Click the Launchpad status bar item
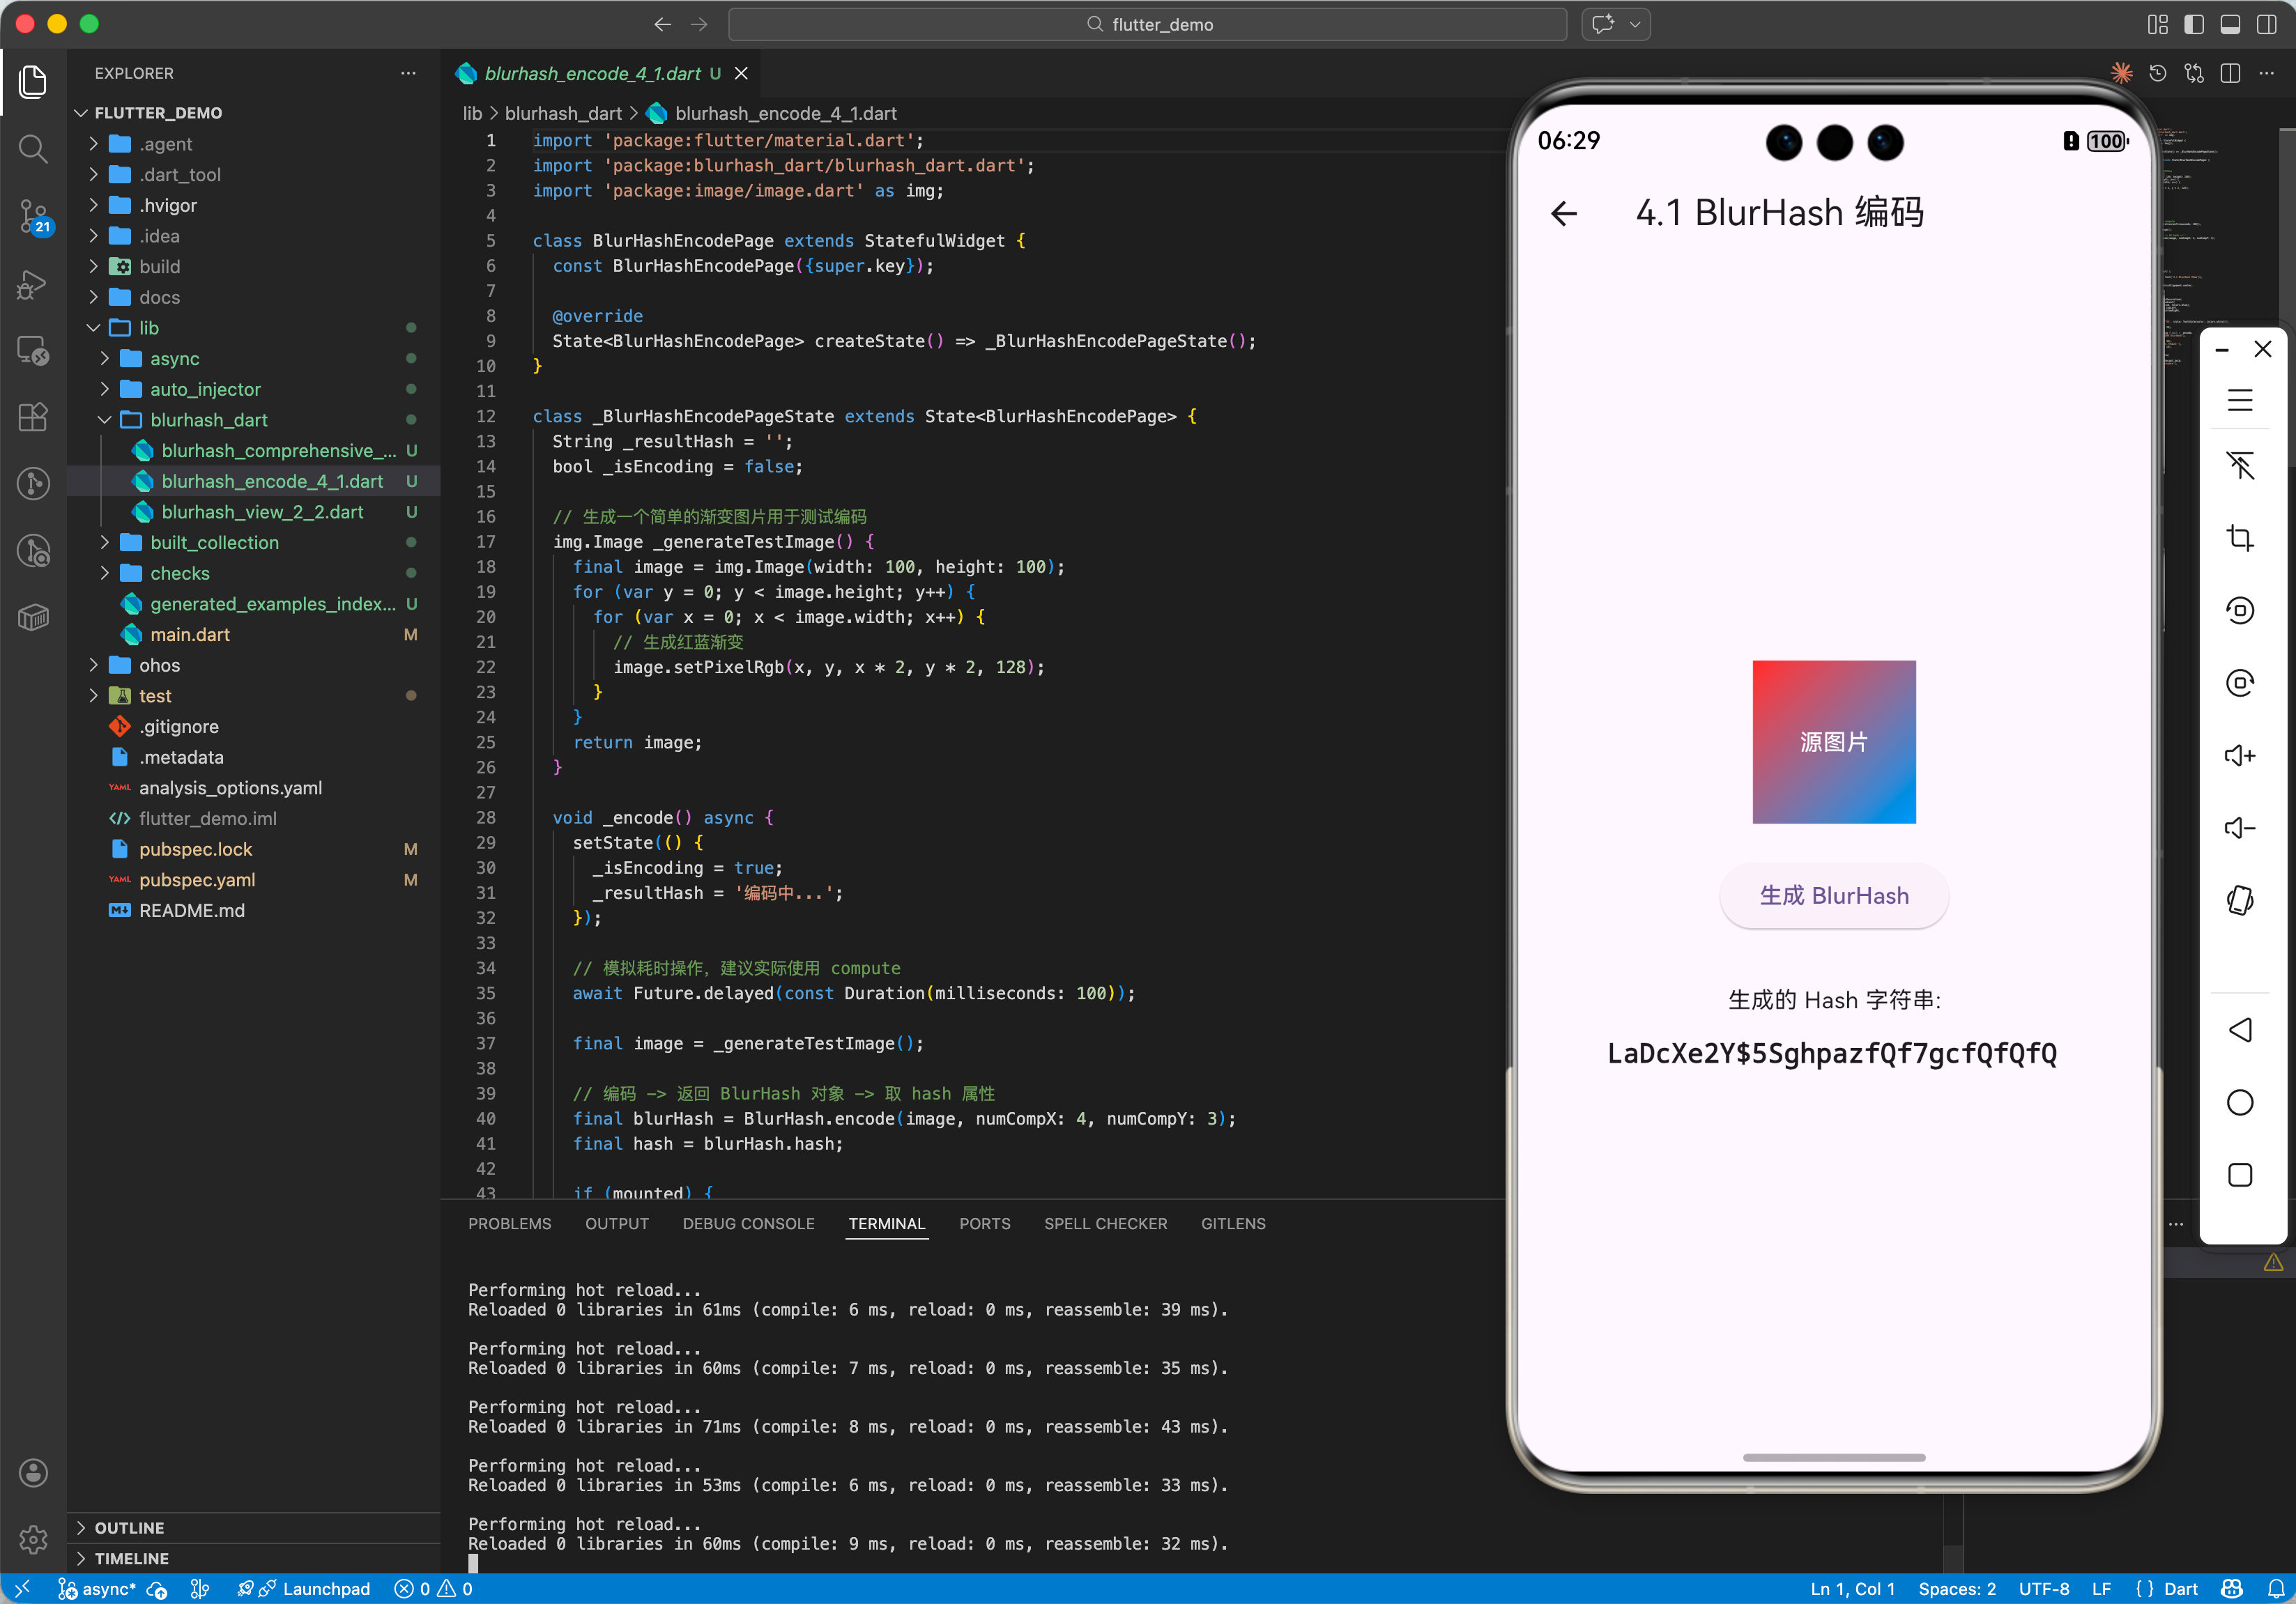 [x=325, y=1589]
